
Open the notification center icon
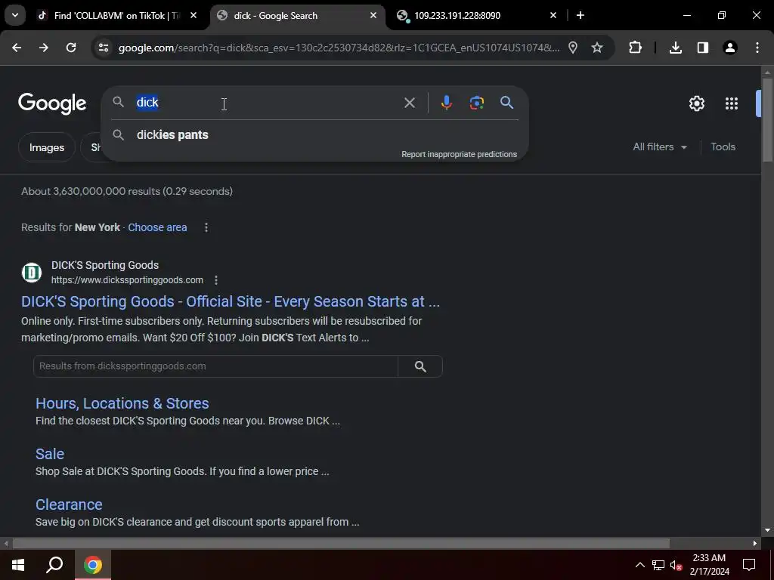coord(749,565)
